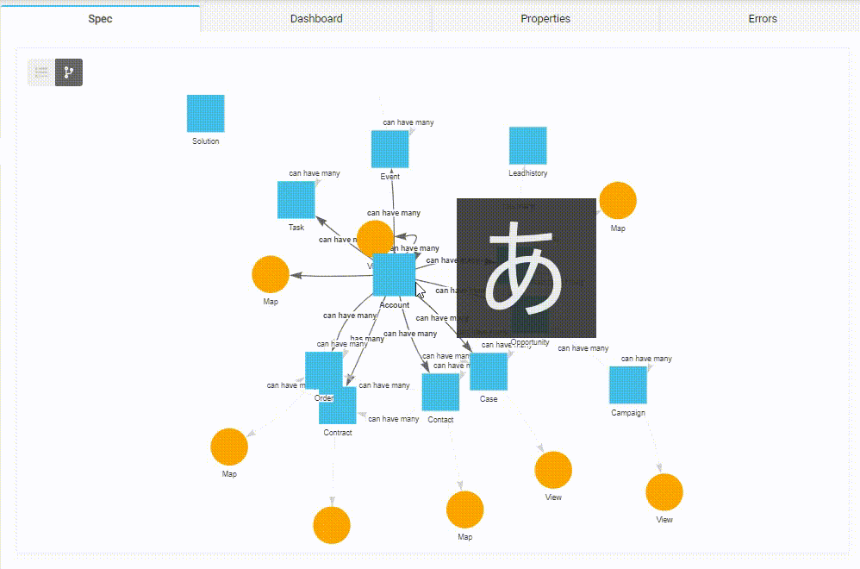Go to the Errors tab
This screenshot has width=860, height=569.
point(763,19)
